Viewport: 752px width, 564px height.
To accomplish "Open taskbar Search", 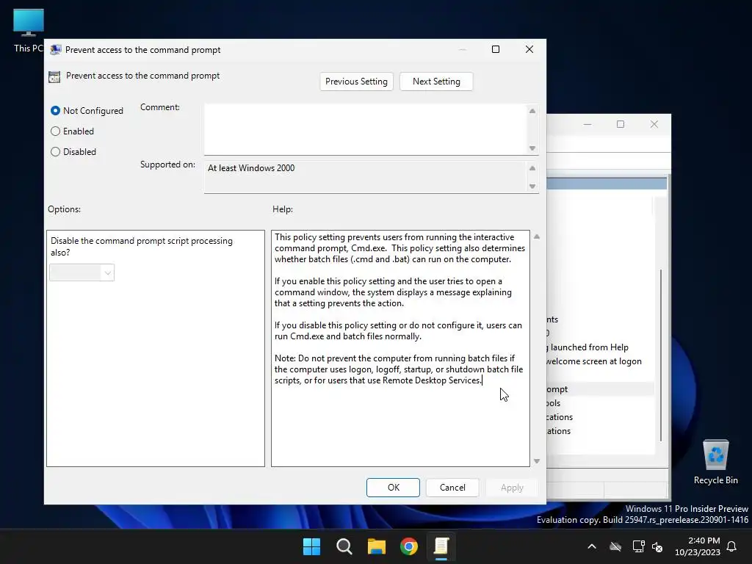I will coord(344,546).
